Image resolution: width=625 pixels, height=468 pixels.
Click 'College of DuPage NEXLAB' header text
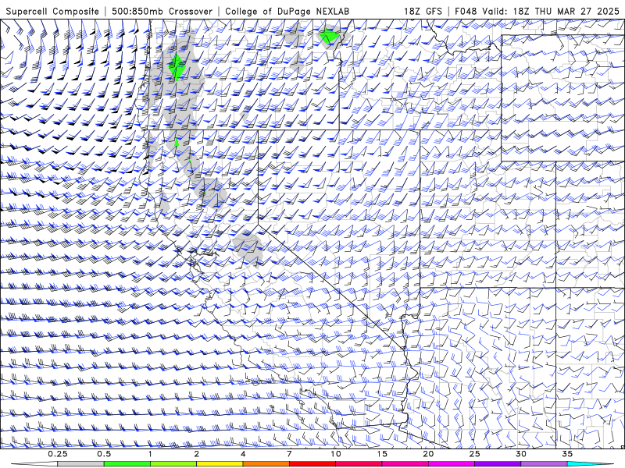(287, 11)
